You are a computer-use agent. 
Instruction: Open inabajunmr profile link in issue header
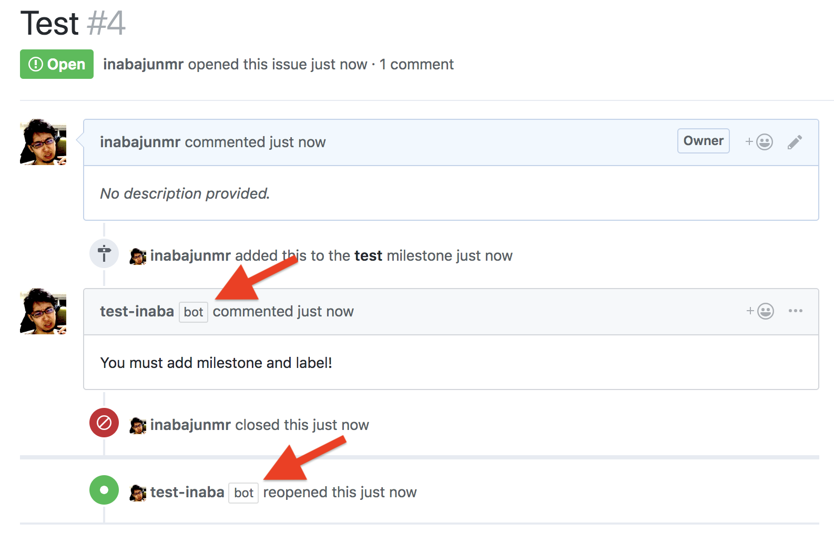(x=143, y=64)
